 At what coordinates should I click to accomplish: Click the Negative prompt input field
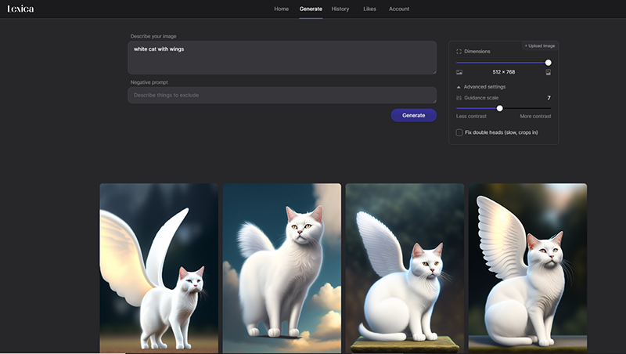[282, 95]
